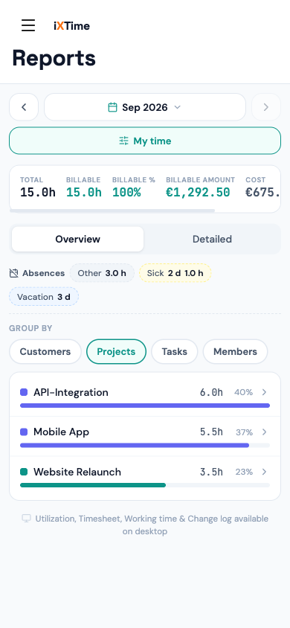
Task: Click the Sick 2 d 1.0 h absence chip
Action: tap(175, 273)
